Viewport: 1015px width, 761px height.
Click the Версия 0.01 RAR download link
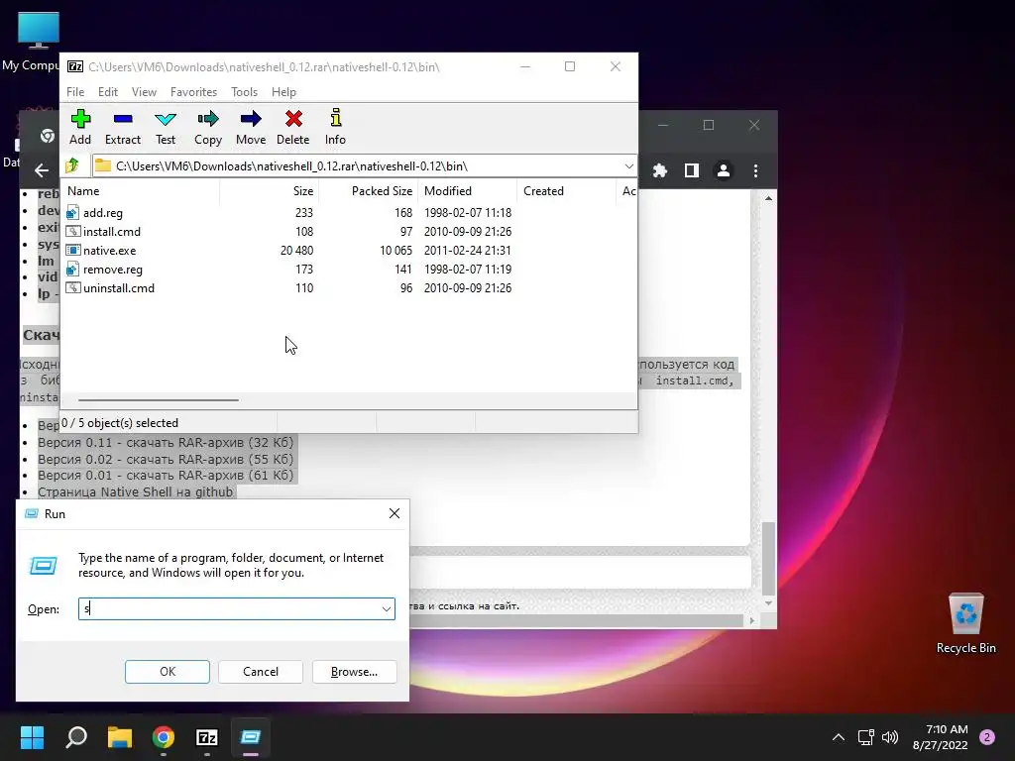(x=166, y=475)
